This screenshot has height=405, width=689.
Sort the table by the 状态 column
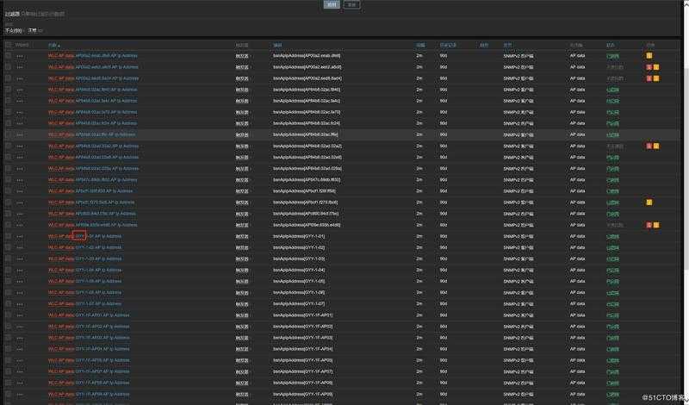coord(611,45)
